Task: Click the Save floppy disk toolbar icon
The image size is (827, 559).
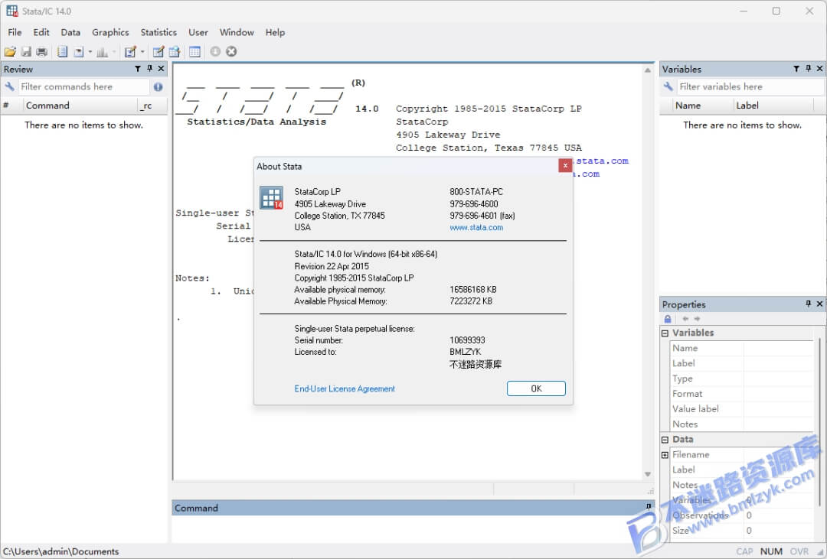Action: [x=26, y=52]
